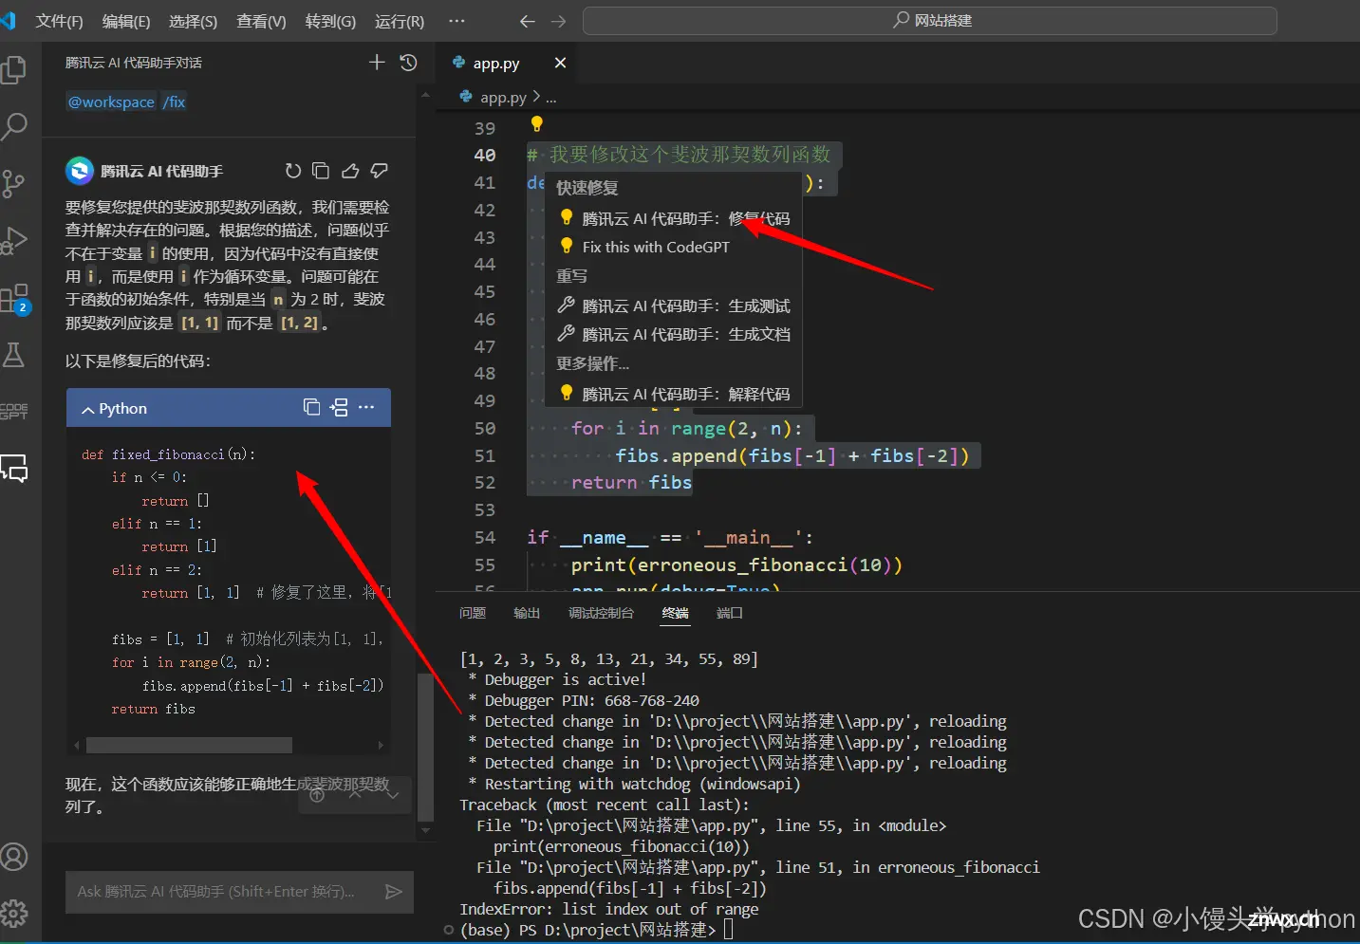The image size is (1360, 944).
Task: Open the Manage gear icon
Action: coord(14,914)
